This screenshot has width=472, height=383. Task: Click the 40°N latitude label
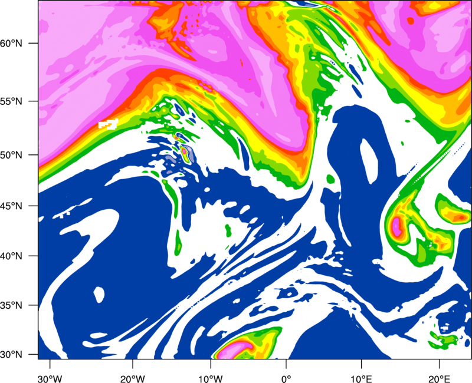click(11, 256)
